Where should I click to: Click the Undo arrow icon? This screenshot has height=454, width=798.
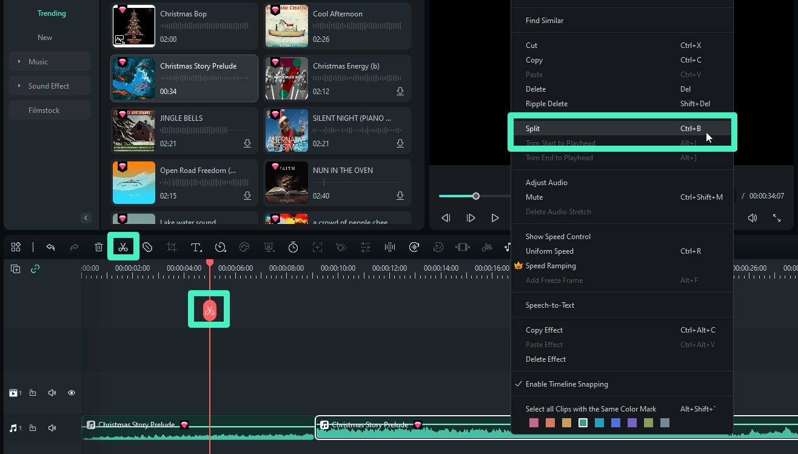tap(50, 247)
